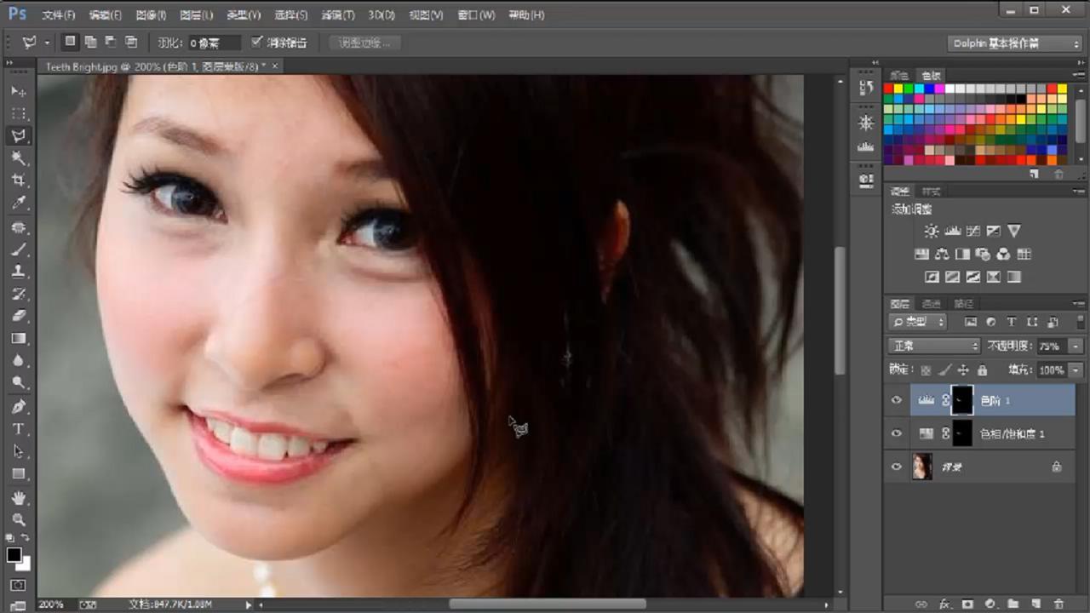Click the Refine Edge button
The height and width of the screenshot is (613, 1090).
point(364,43)
